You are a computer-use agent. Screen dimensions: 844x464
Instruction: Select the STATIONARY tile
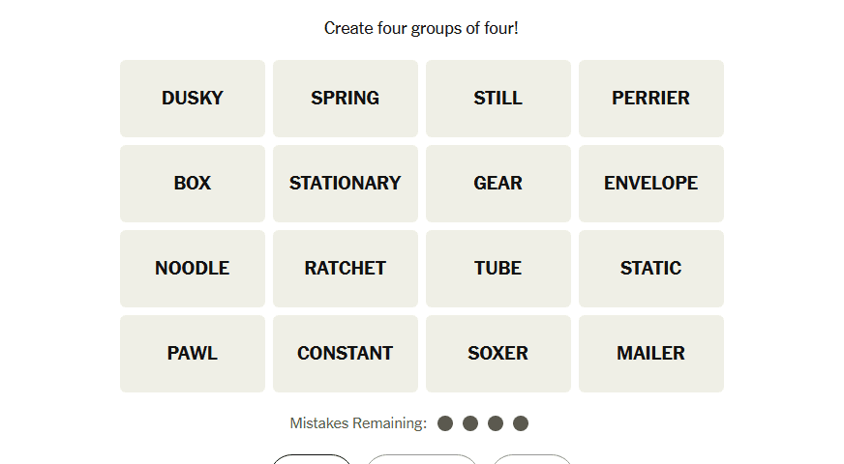346,184
